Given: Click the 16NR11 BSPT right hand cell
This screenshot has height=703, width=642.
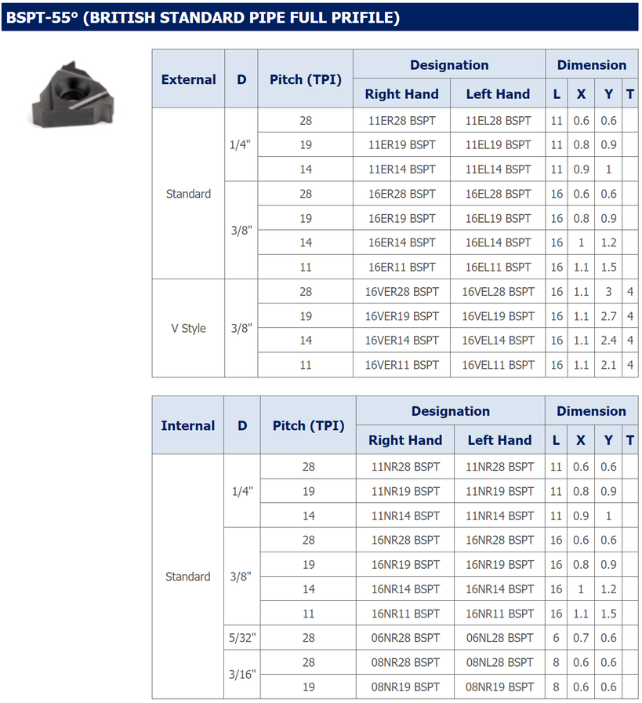Looking at the screenshot, I should point(405,614).
